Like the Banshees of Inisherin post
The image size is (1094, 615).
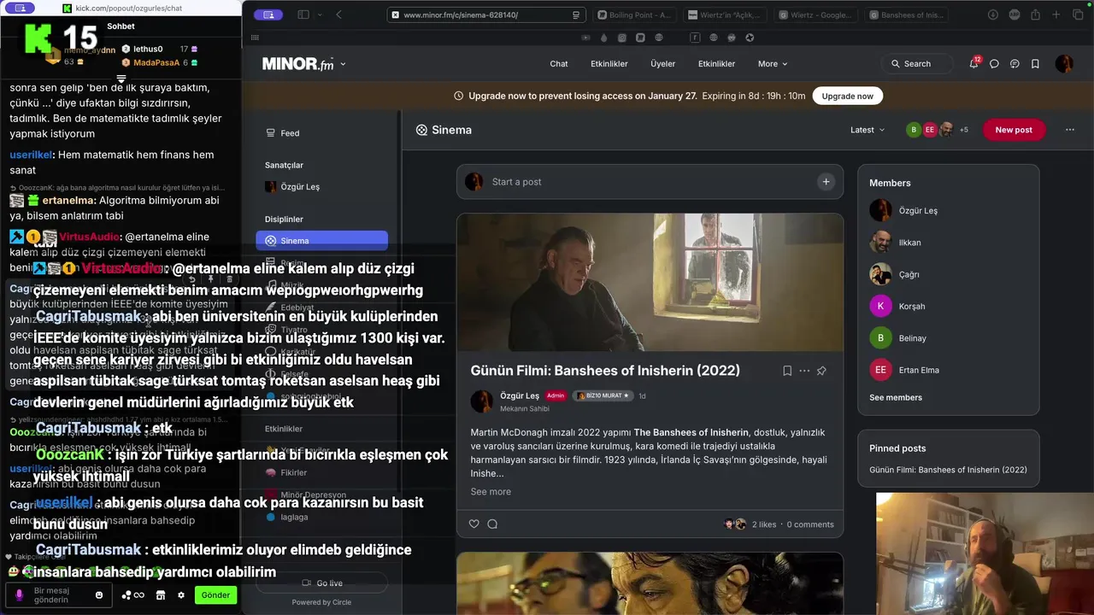point(474,524)
